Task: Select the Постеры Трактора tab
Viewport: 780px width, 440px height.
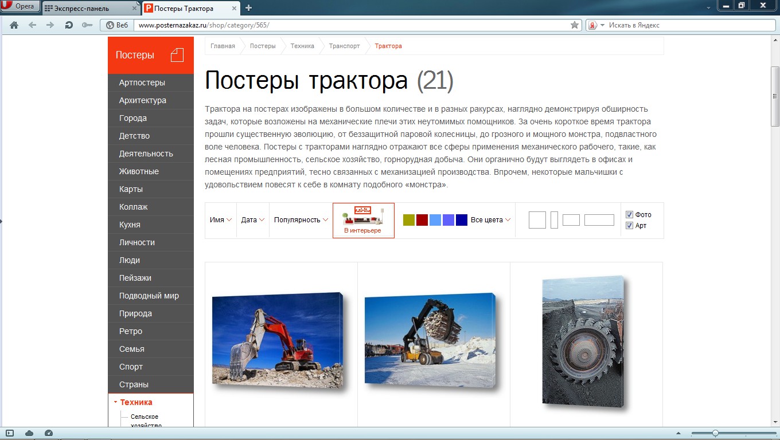Action: pyautogui.click(x=192, y=8)
